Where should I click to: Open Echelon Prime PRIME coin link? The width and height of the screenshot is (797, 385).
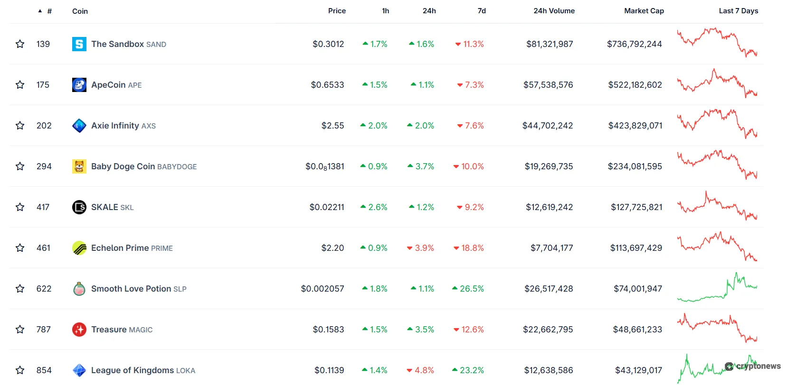pos(132,248)
